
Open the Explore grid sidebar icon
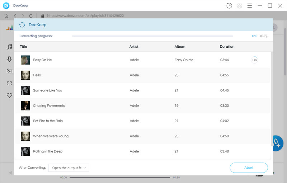tap(9, 84)
